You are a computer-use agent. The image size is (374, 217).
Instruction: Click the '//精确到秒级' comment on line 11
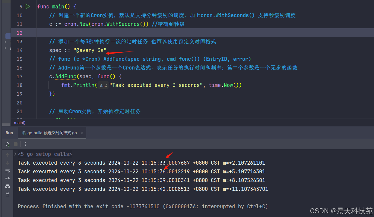coord(168,24)
